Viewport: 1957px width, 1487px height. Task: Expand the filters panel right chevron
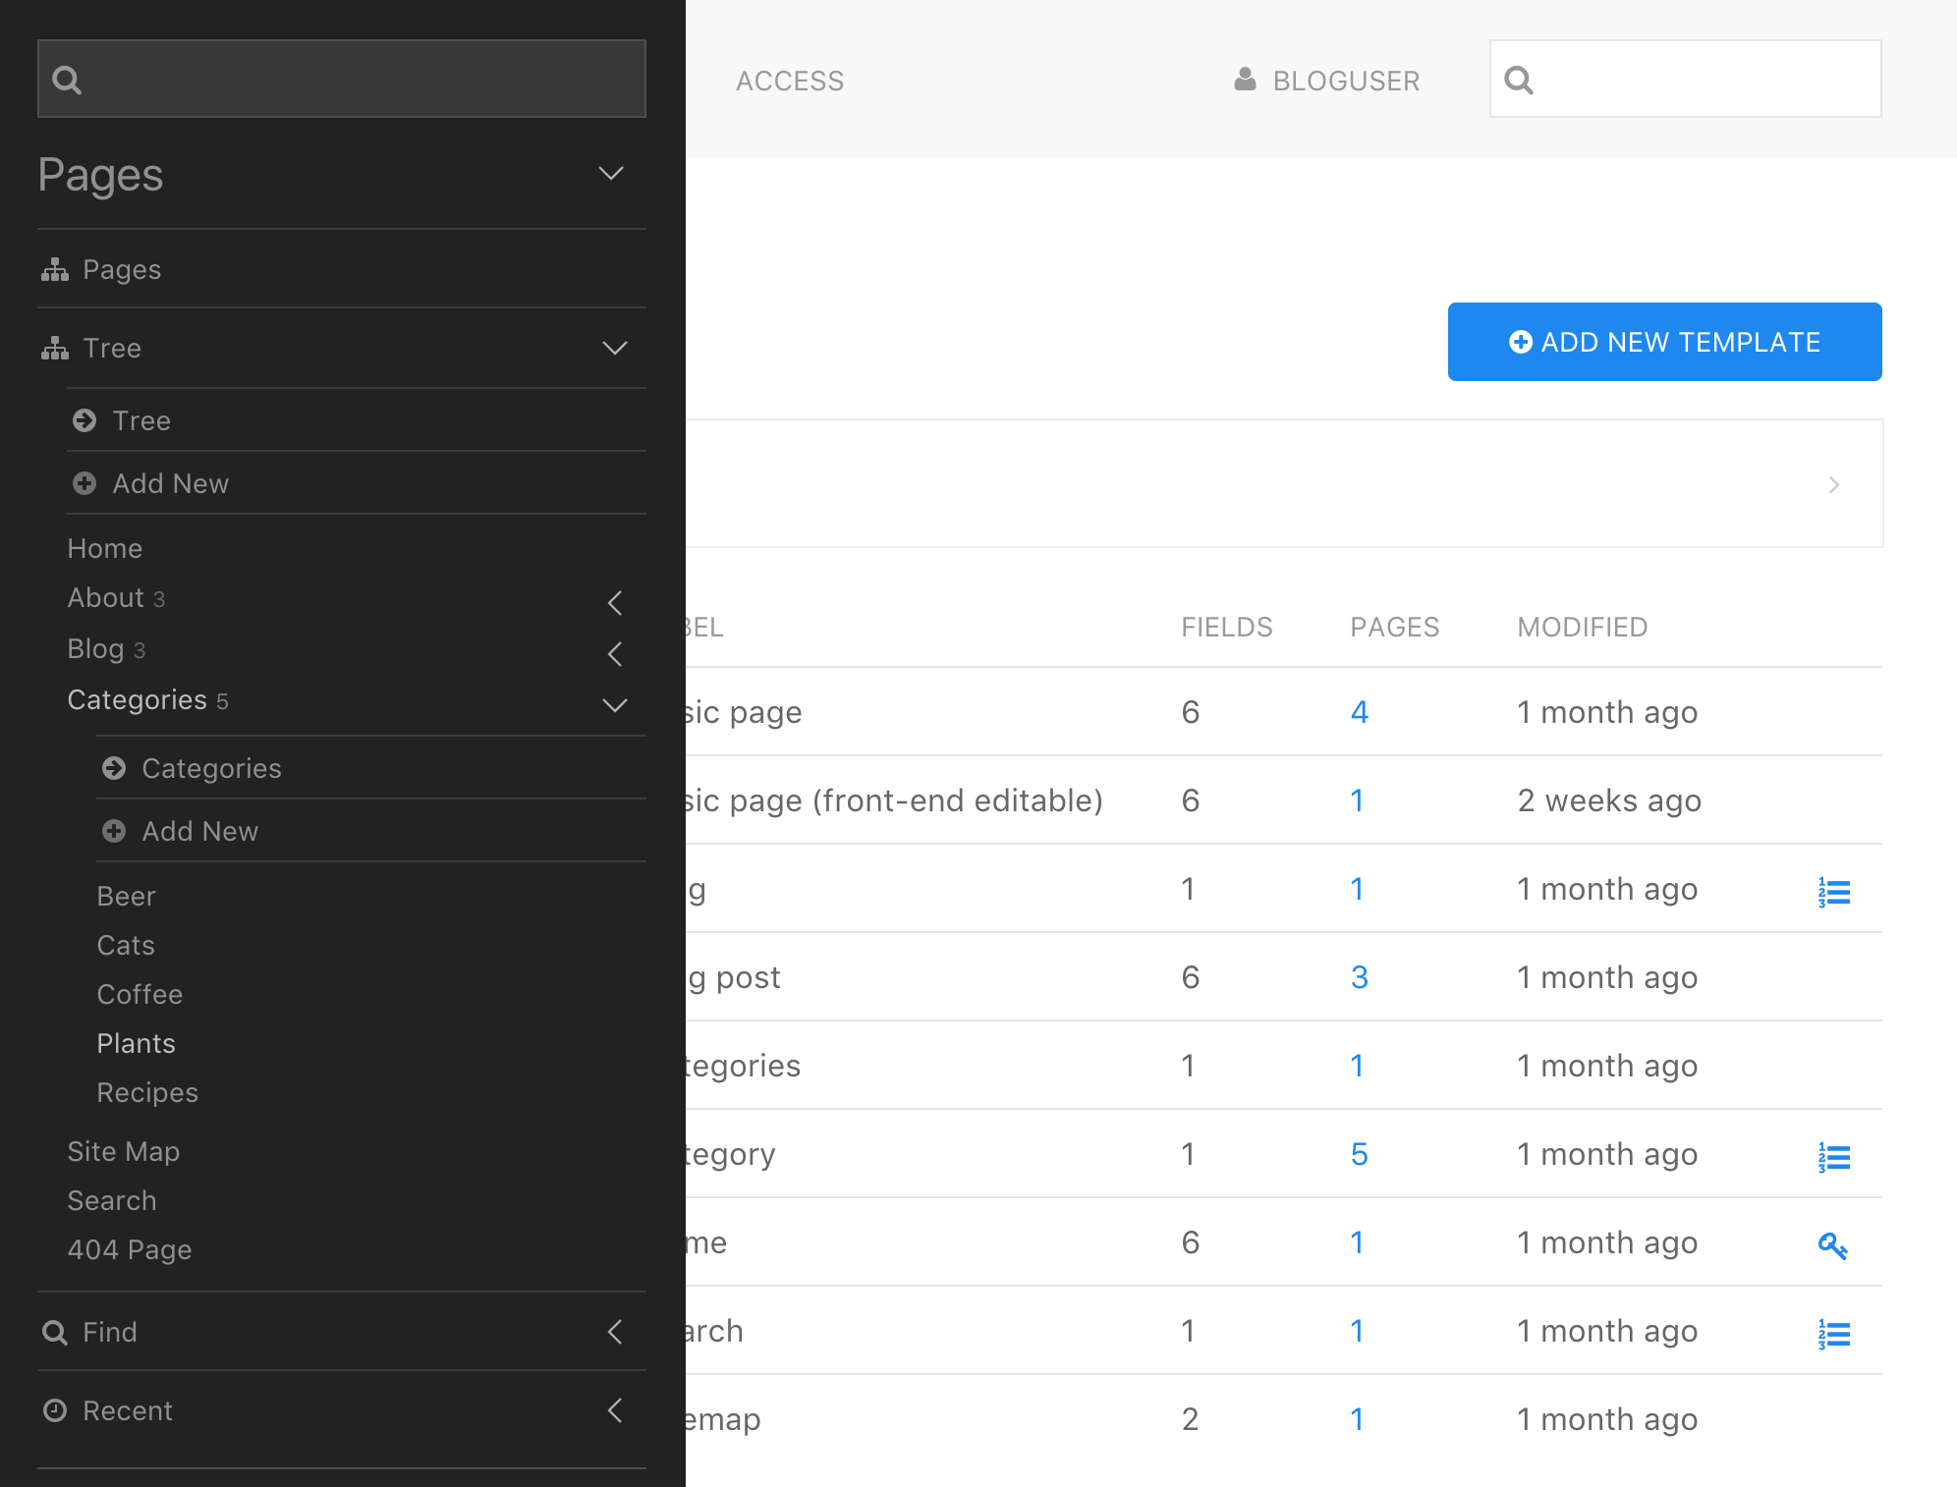pos(1833,484)
